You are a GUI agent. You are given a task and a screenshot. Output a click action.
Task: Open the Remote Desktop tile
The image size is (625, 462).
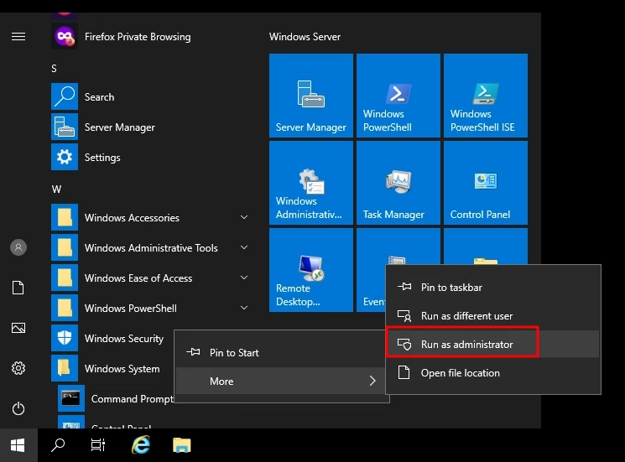click(311, 269)
